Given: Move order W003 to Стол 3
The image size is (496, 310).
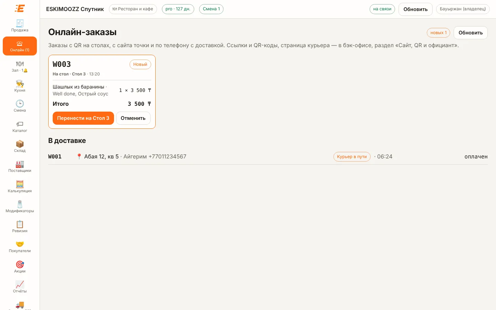Looking at the screenshot, I should (x=83, y=118).
